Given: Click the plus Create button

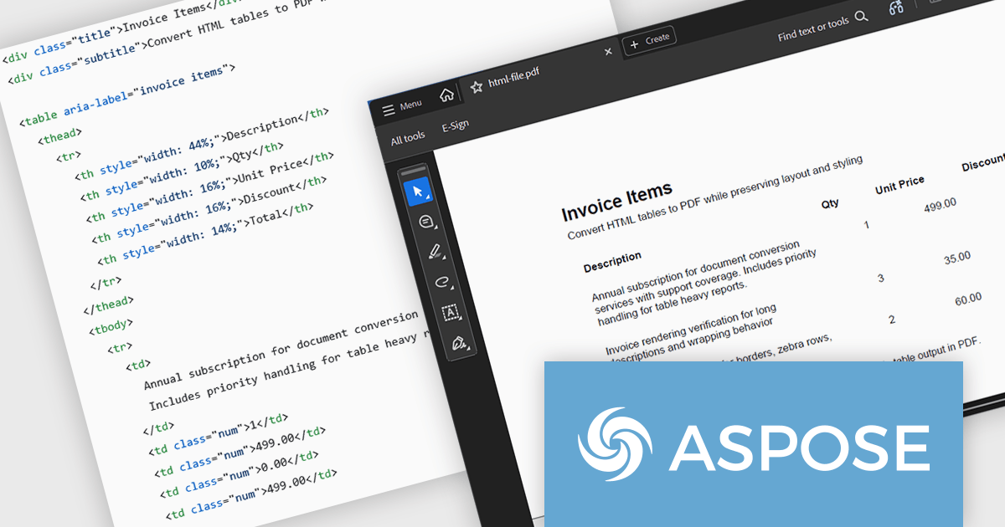Looking at the screenshot, I should (x=649, y=39).
